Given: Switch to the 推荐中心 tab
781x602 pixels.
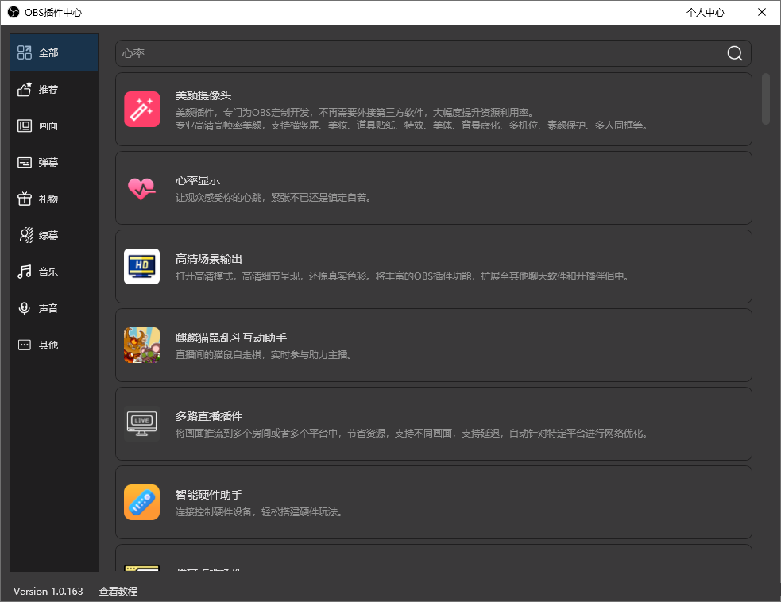Looking at the screenshot, I should 45,89.
